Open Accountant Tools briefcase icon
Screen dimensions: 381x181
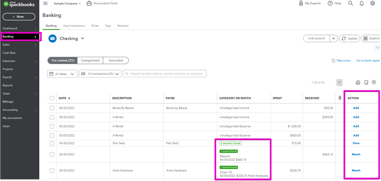[x=89, y=3]
